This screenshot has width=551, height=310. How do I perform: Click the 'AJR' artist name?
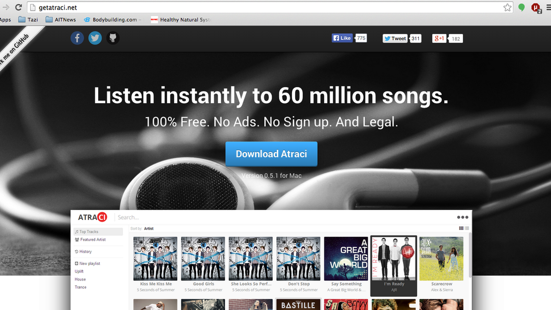394,290
